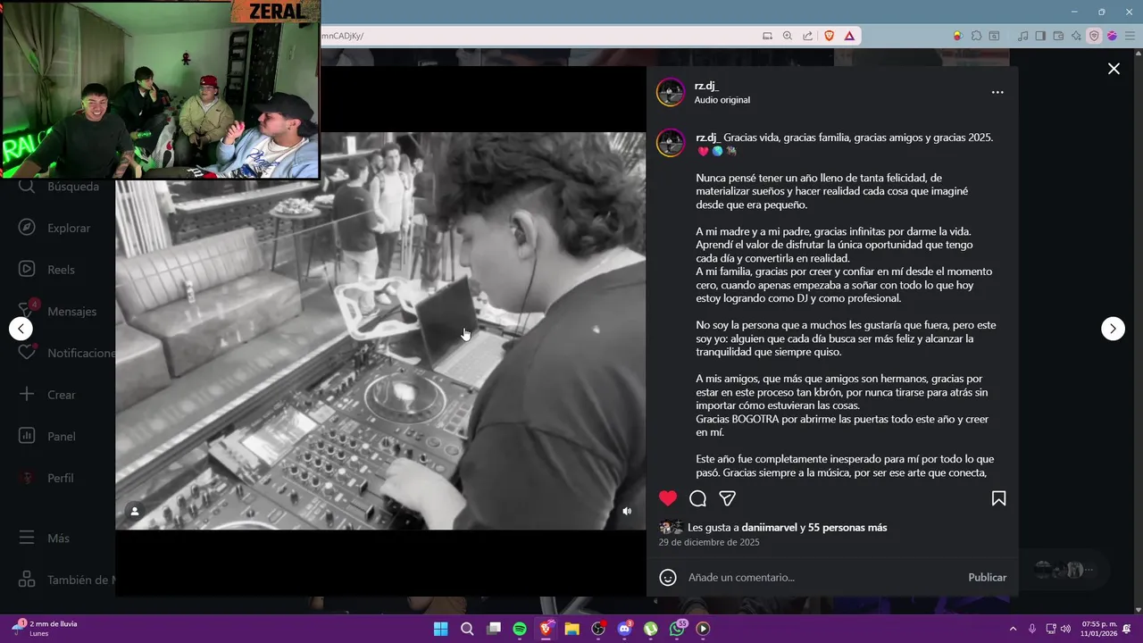Open Discord from the taskbar
Image resolution: width=1143 pixels, height=643 pixels.
click(624, 629)
